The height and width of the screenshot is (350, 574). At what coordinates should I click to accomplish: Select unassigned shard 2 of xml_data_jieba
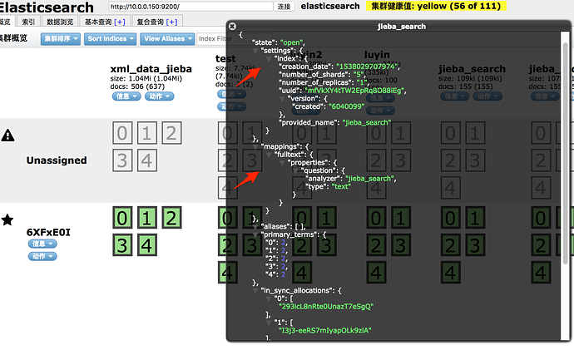[171, 133]
